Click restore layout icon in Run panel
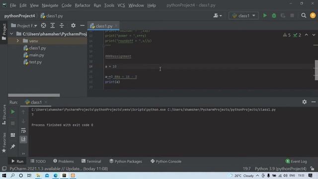This screenshot has width=318, height=179. click(x=13, y=135)
